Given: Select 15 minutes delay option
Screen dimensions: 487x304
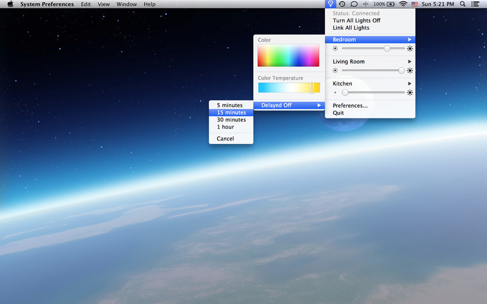Looking at the screenshot, I should tap(231, 112).
